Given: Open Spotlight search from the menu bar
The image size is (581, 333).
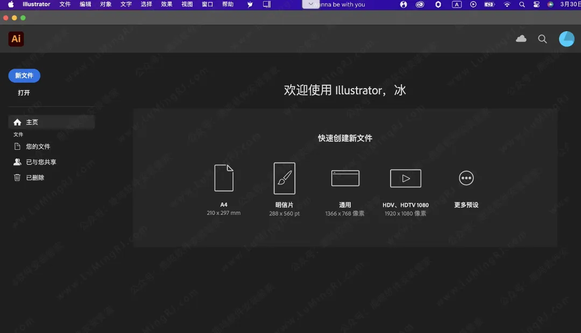Looking at the screenshot, I should pos(522,5).
